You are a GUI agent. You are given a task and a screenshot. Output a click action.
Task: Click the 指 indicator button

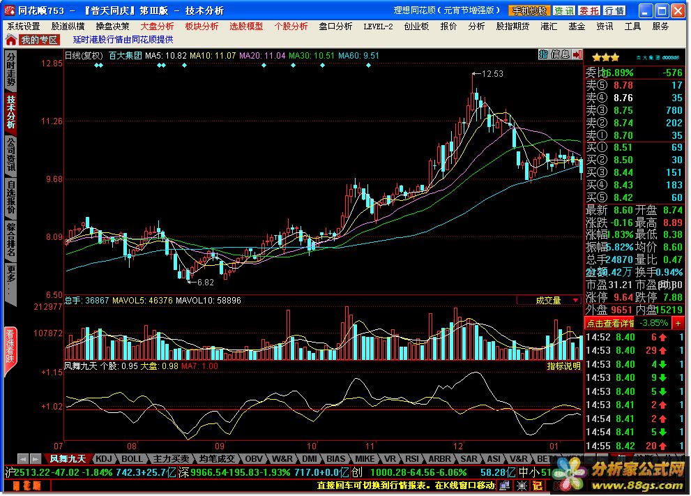tap(543, 54)
